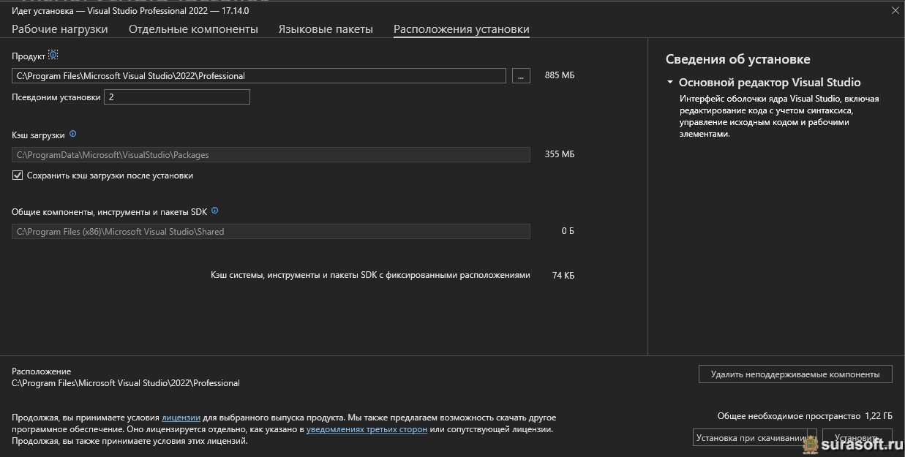Click Общее необходимое пространство 1,22 ГБ text
This screenshot has height=457, width=905.
point(805,415)
